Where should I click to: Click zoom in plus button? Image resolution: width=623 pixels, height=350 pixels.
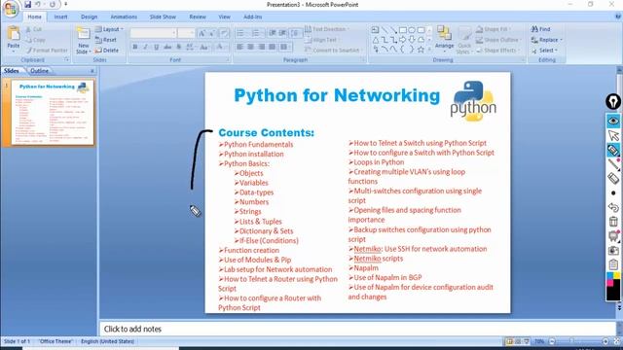coord(605,341)
